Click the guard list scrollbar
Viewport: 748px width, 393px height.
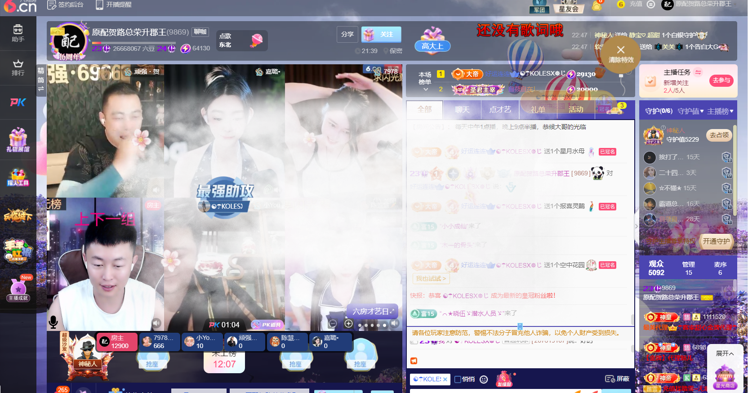coord(735,171)
